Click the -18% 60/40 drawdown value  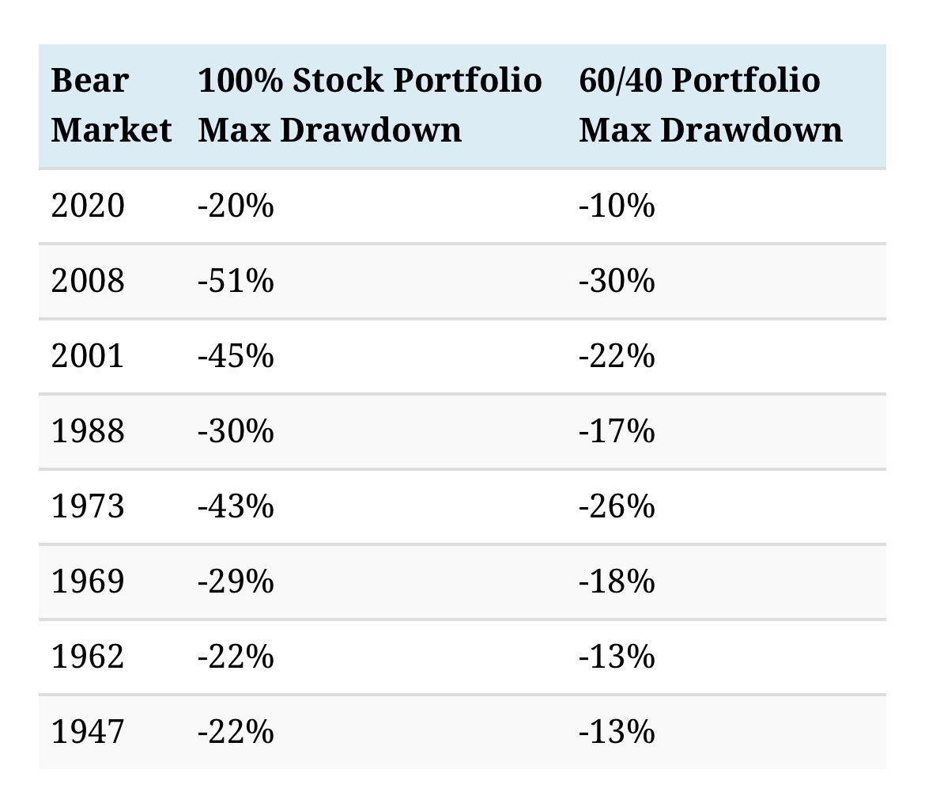(617, 582)
